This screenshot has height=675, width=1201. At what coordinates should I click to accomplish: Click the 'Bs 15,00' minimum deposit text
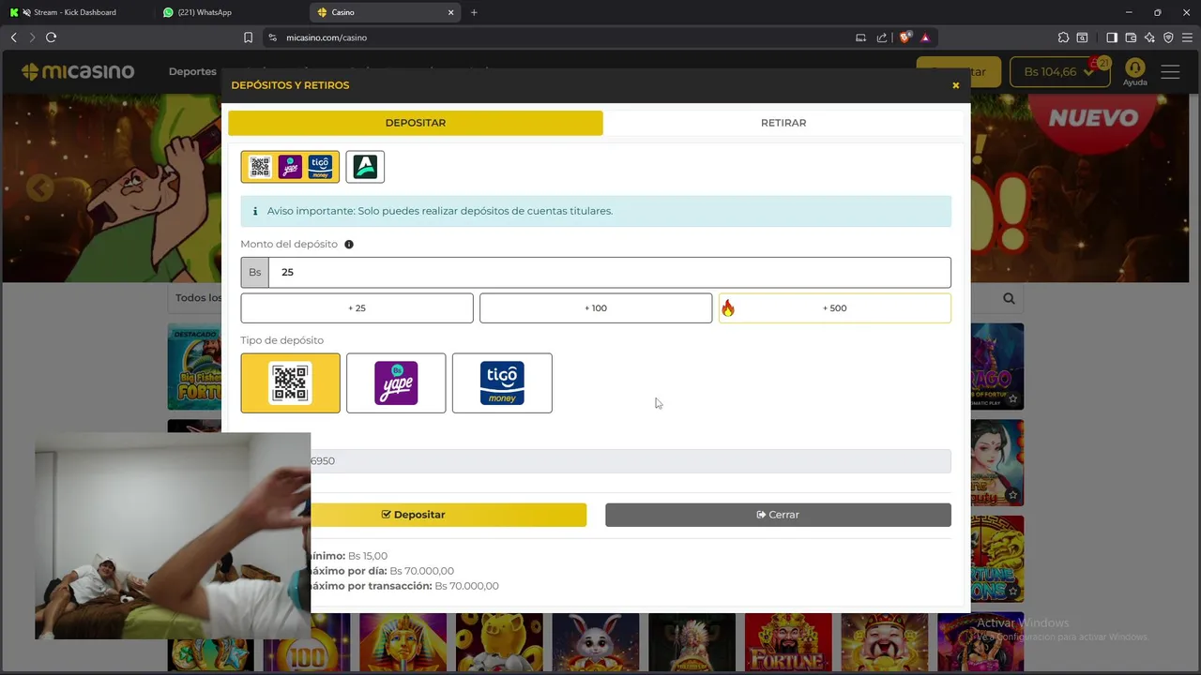coord(368,556)
